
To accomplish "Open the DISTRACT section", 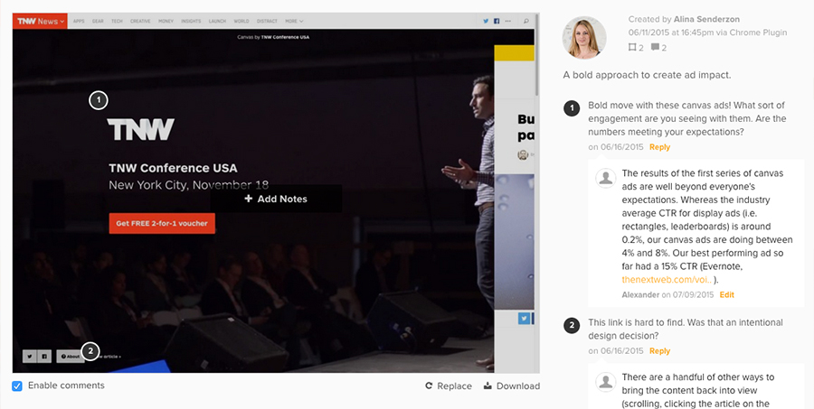I will click(x=267, y=22).
